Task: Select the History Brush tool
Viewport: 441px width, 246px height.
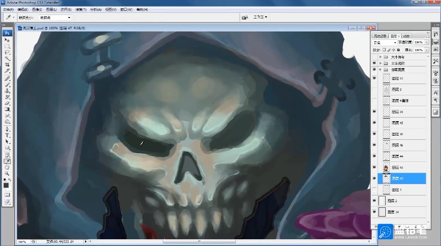Action: point(7,97)
